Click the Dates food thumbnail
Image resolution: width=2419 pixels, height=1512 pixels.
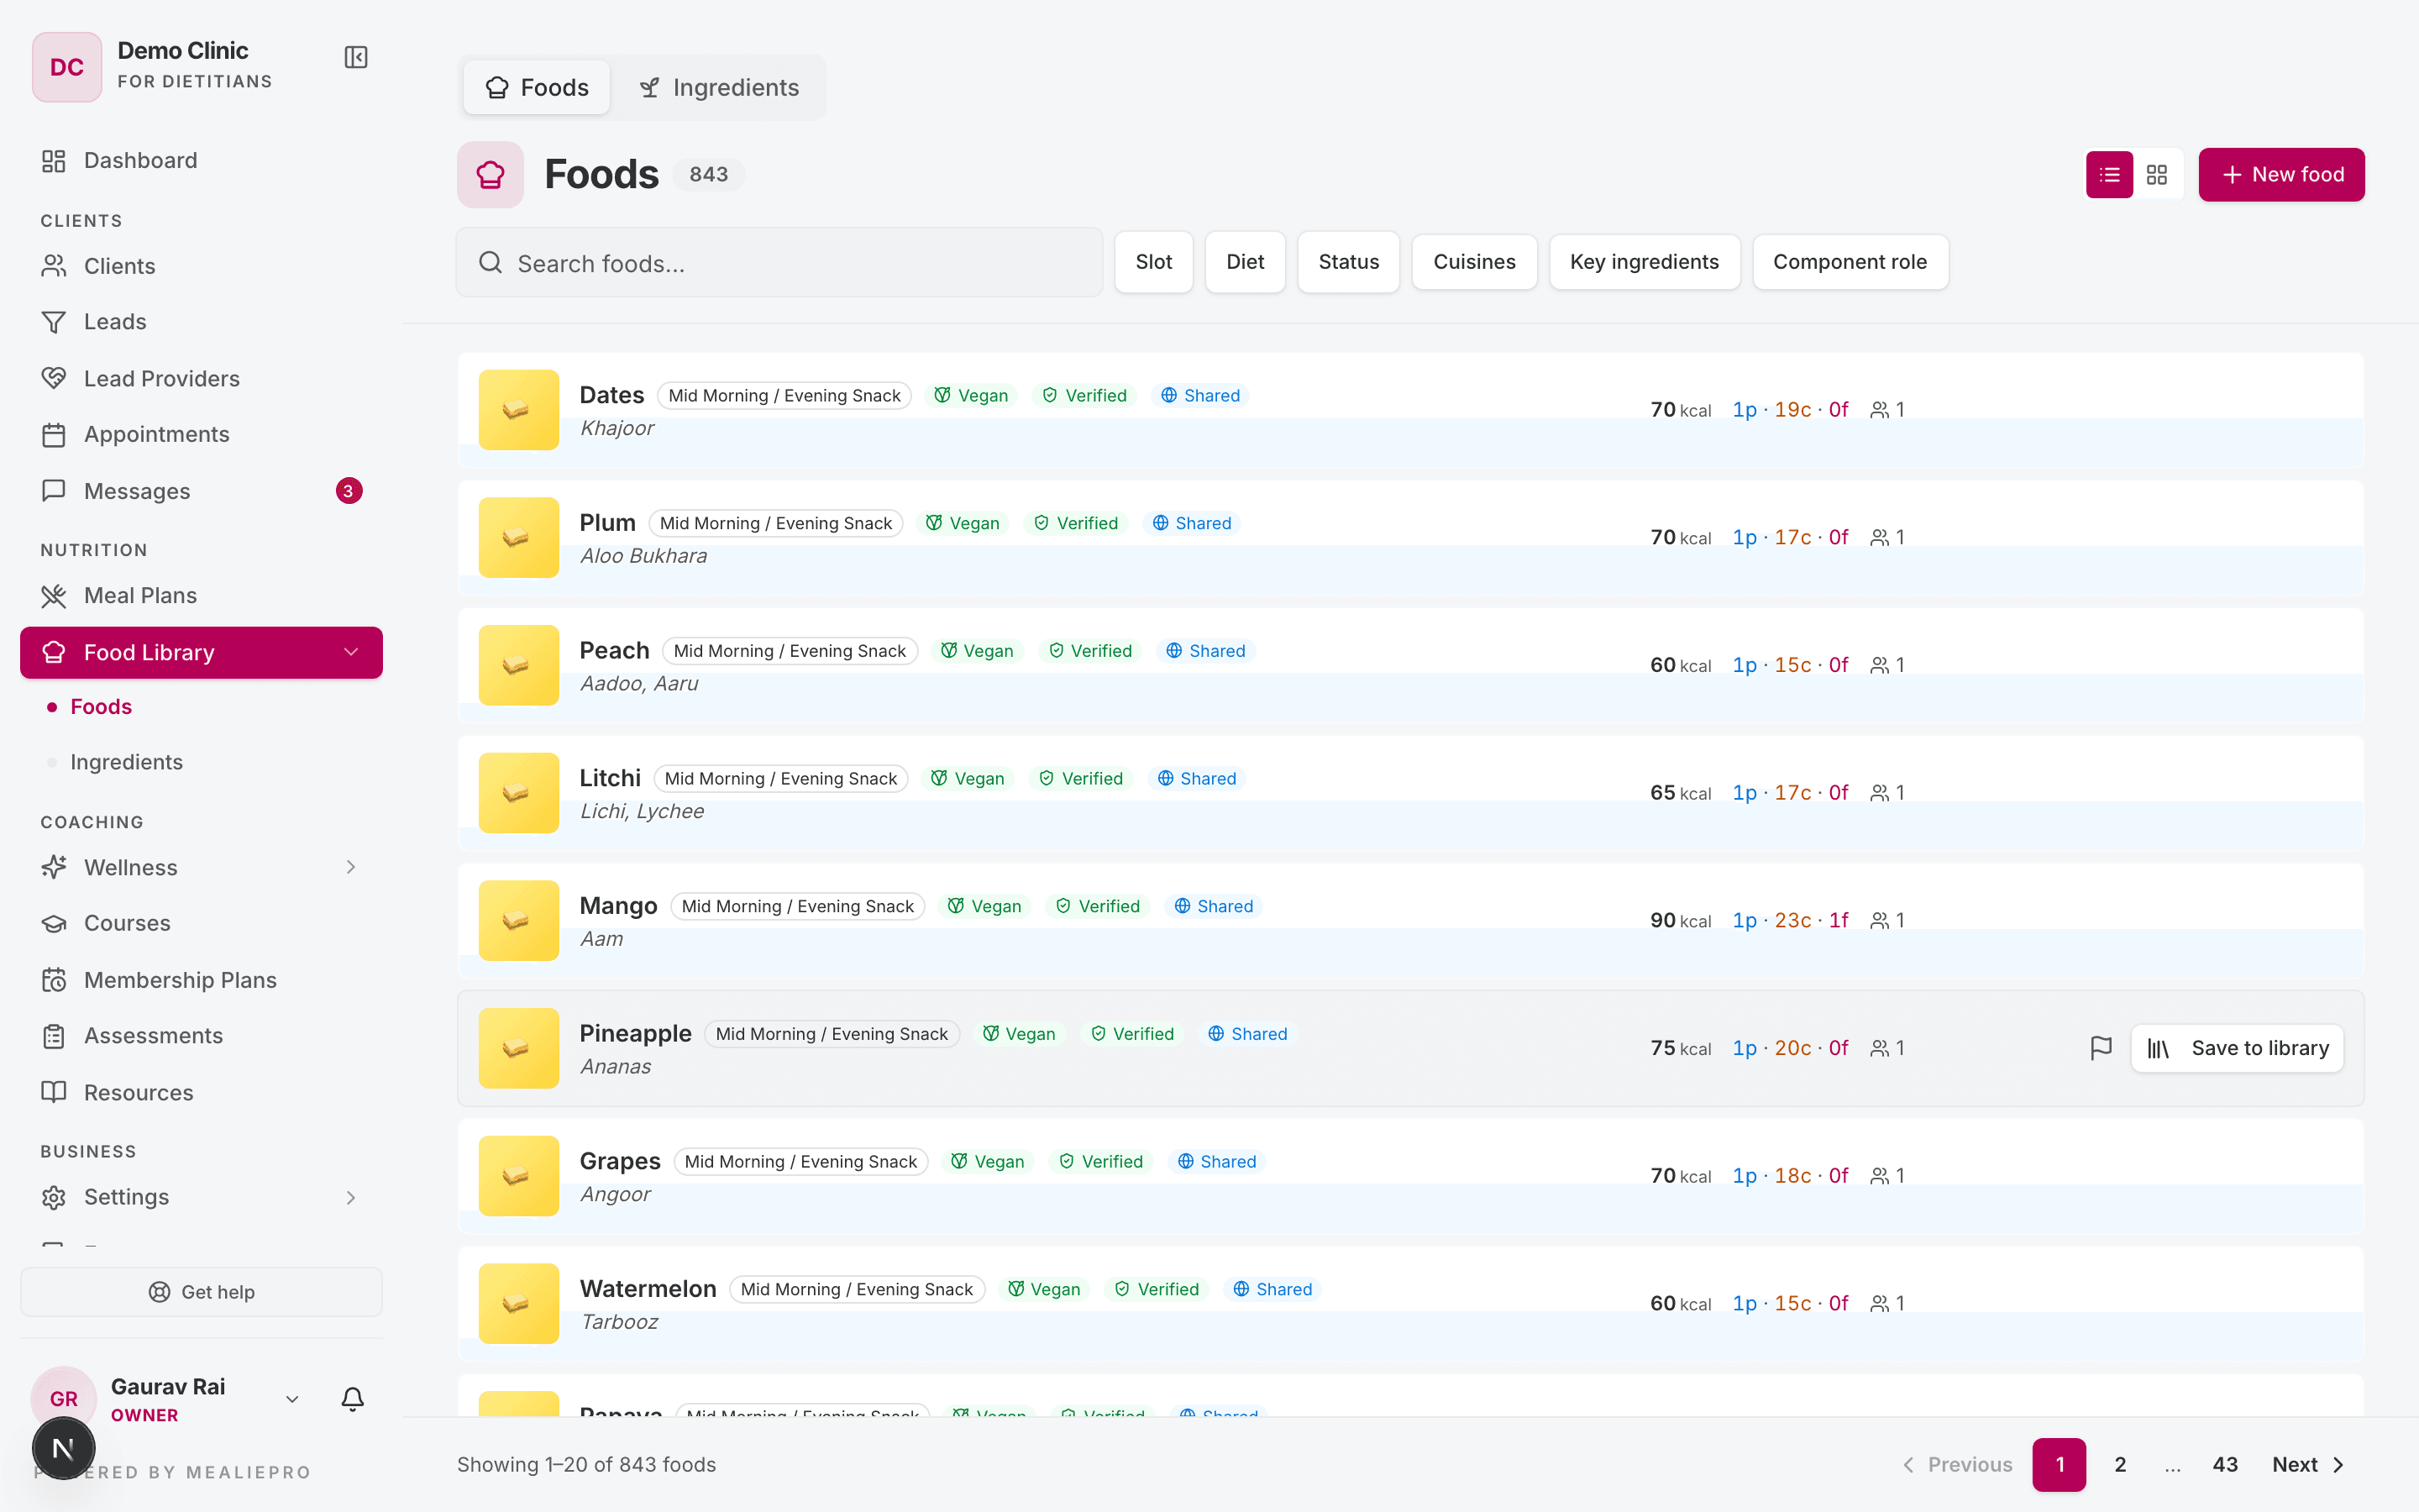519,410
